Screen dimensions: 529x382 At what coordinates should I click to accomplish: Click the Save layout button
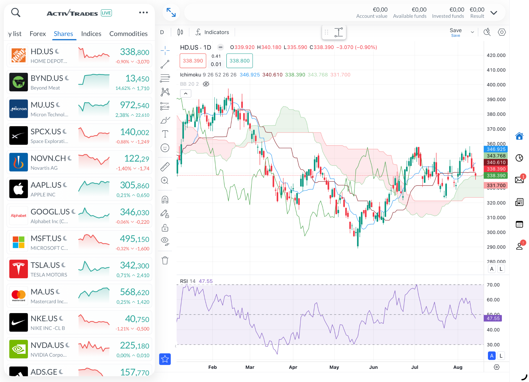(x=455, y=32)
